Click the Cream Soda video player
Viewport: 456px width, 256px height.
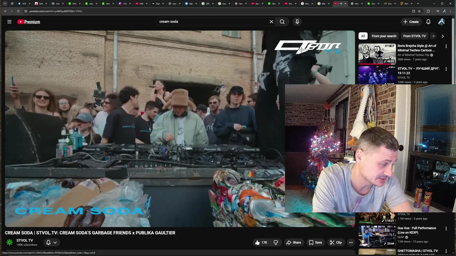180,129
